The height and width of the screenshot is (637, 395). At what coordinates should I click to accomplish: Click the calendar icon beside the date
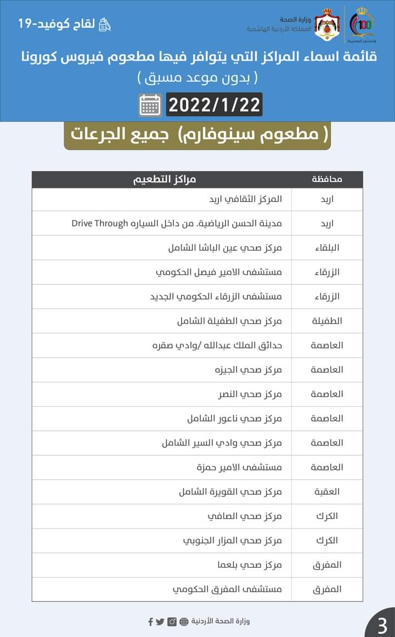[x=150, y=105]
